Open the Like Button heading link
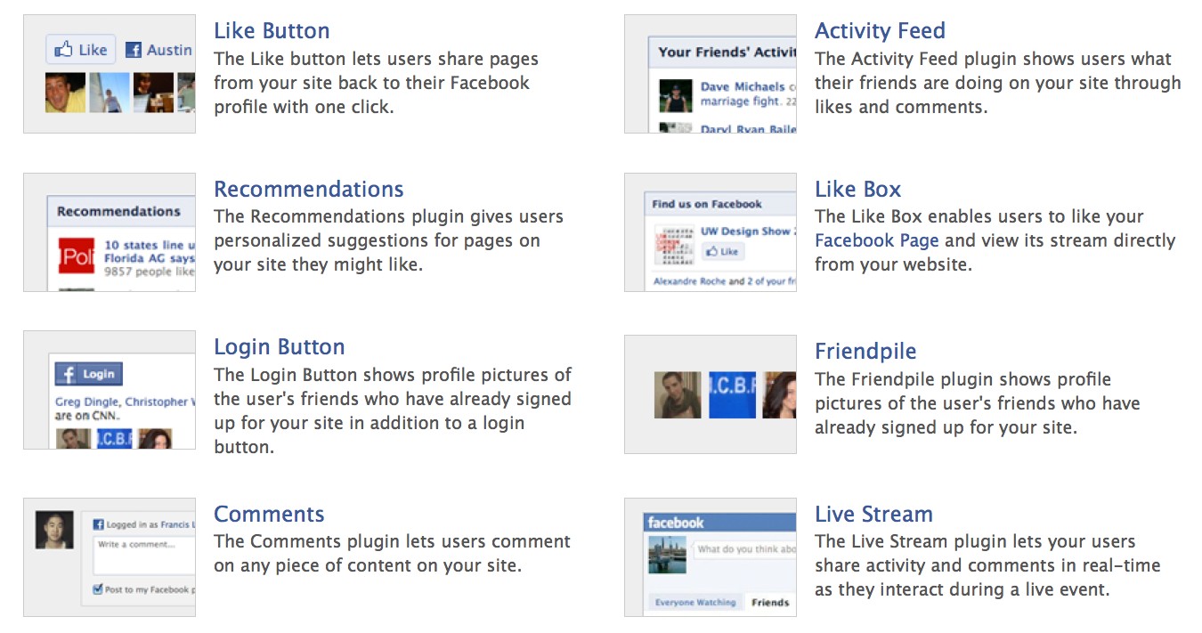 pos(272,30)
